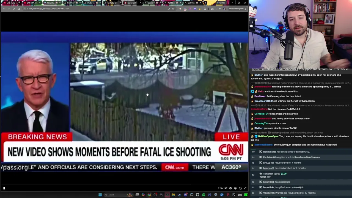Select EuclideanG gifted a sub event row
Viewport: 352px width, 198px height.
[300, 157]
